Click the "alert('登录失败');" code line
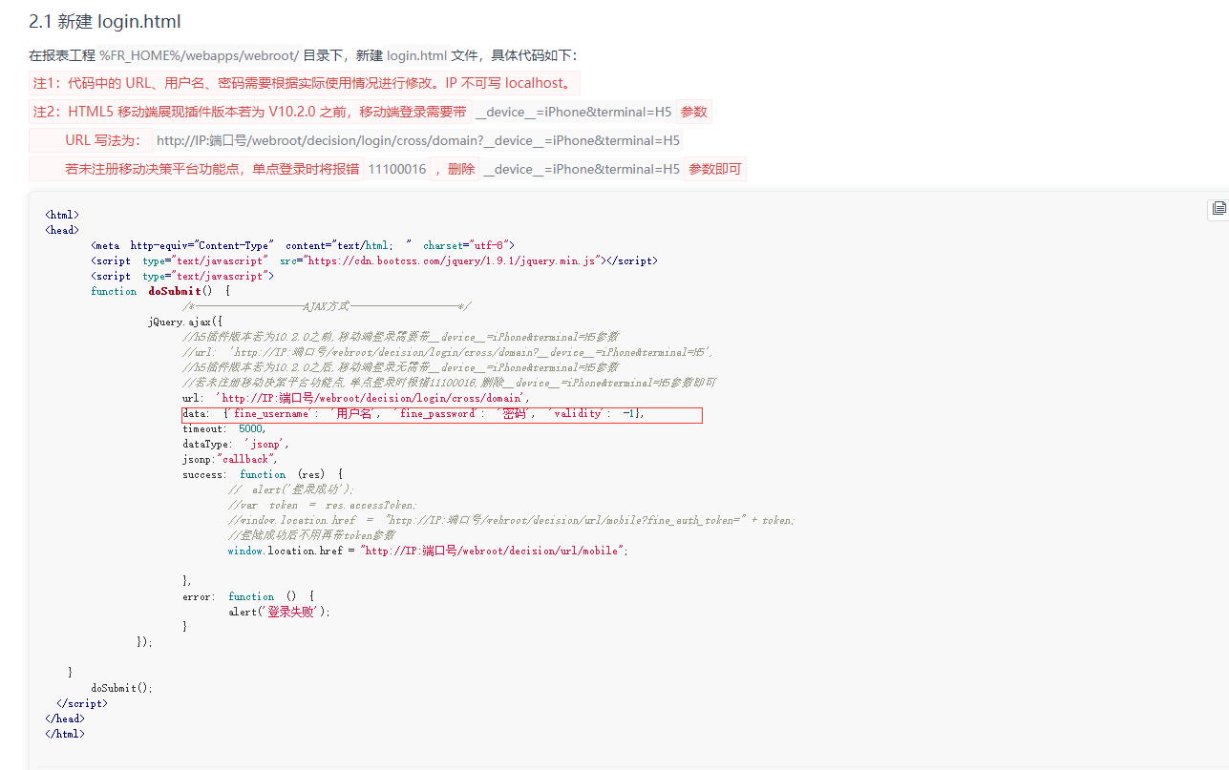1229x770 pixels. coord(279,612)
